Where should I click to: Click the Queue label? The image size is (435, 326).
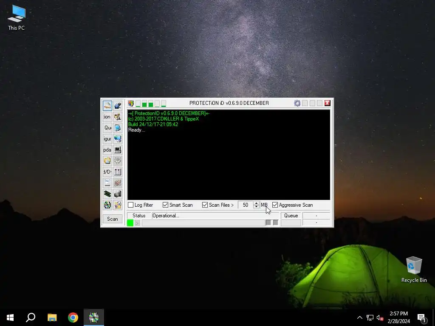pyautogui.click(x=291, y=216)
